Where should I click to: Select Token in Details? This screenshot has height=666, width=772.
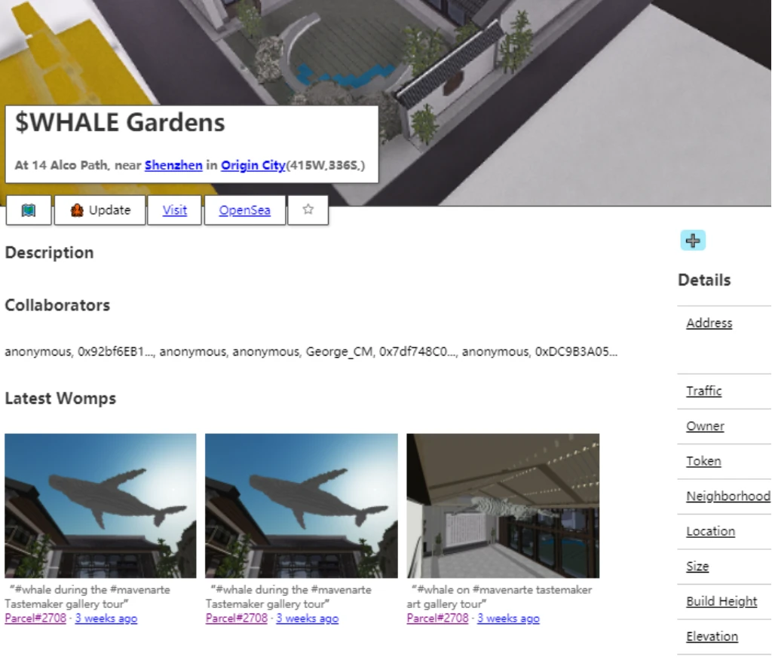703,461
